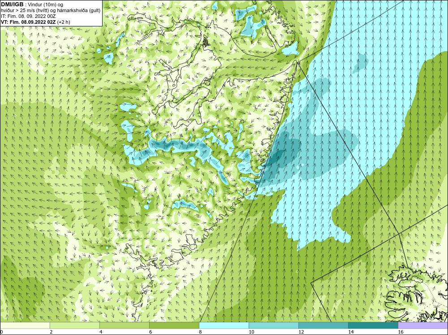Click the legend scale label '10'
Image resolution: width=448 pixels, height=335 pixels.
(x=251, y=332)
